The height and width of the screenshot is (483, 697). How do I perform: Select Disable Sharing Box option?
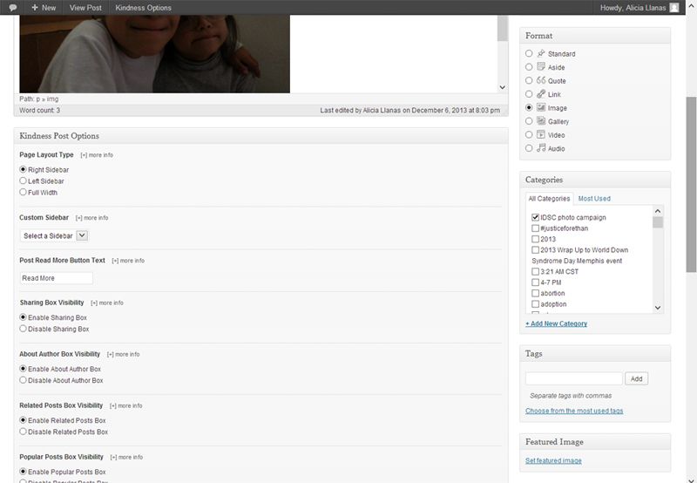[24, 329]
